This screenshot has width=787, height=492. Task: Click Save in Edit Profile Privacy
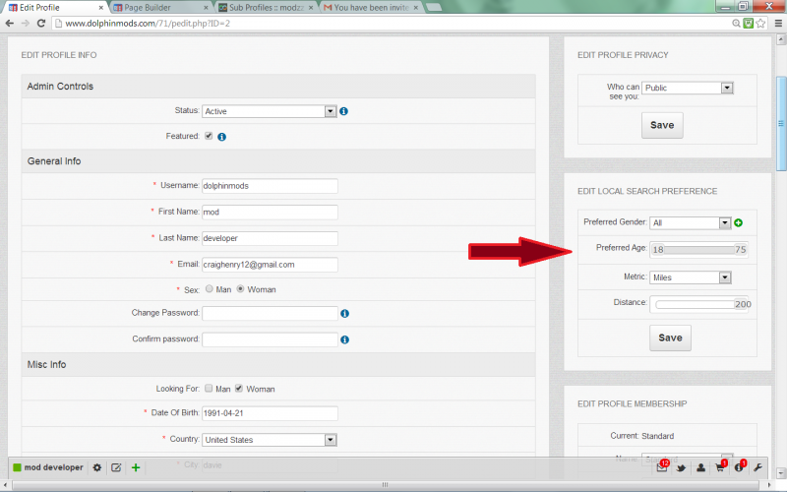coord(662,126)
